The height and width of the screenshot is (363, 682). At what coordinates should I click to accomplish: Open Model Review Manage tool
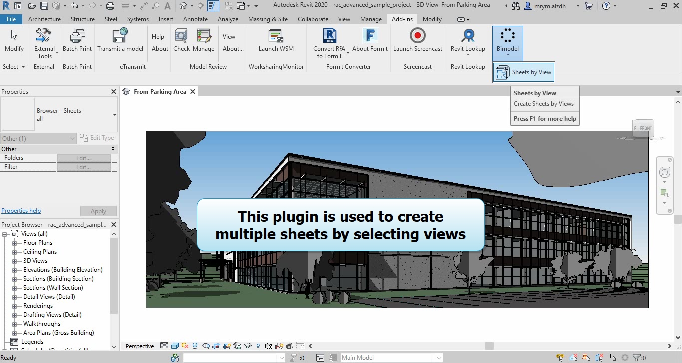pos(203,36)
